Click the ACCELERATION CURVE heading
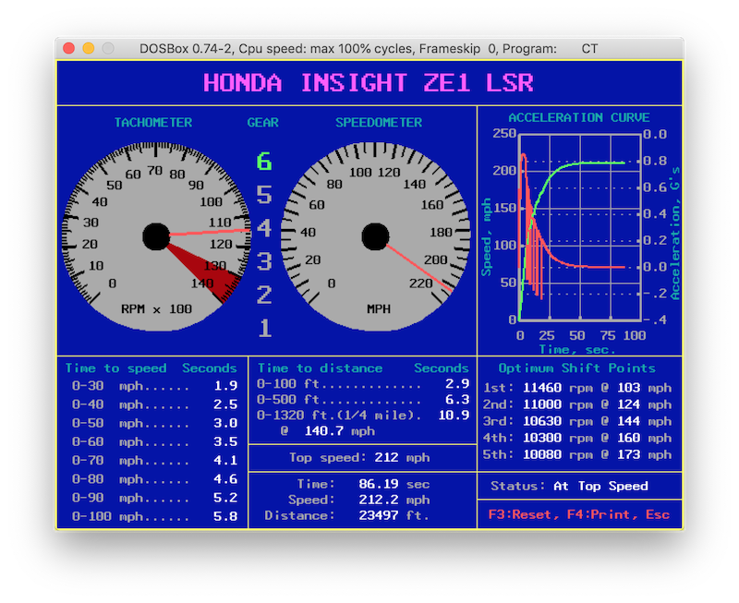This screenshot has height=603, width=739. coord(579,117)
